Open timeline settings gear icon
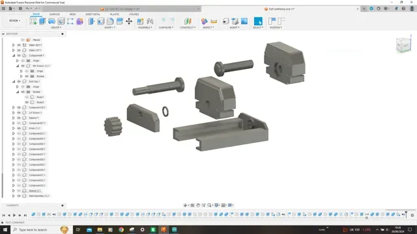417x234 pixels. (x=412, y=215)
